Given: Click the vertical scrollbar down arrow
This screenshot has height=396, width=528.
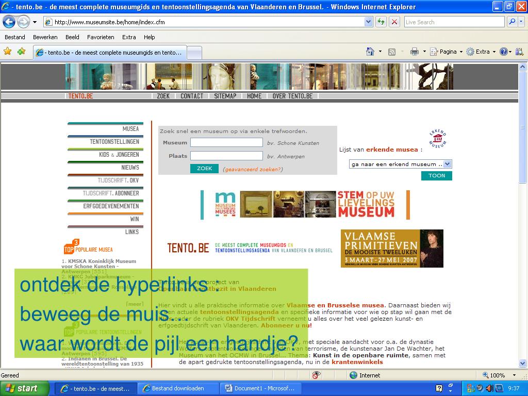Looking at the screenshot, I should pos(523,364).
